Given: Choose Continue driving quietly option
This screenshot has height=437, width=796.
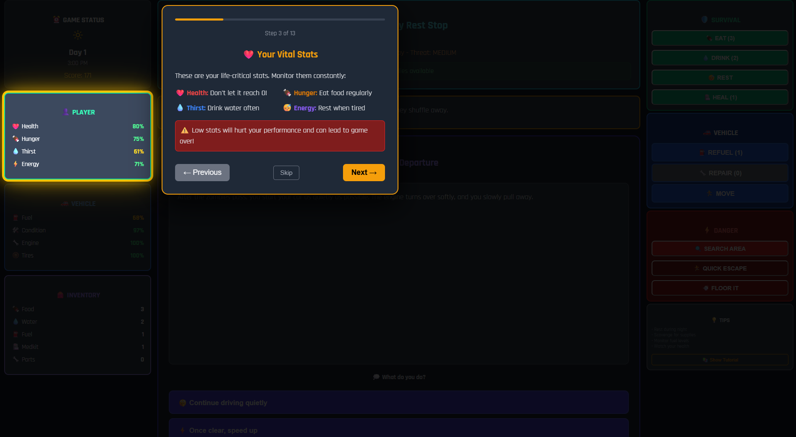Looking at the screenshot, I should click(399, 403).
